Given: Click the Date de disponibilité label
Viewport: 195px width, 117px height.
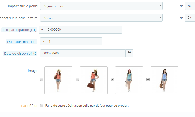Looking at the screenshot, I should point(20,53).
